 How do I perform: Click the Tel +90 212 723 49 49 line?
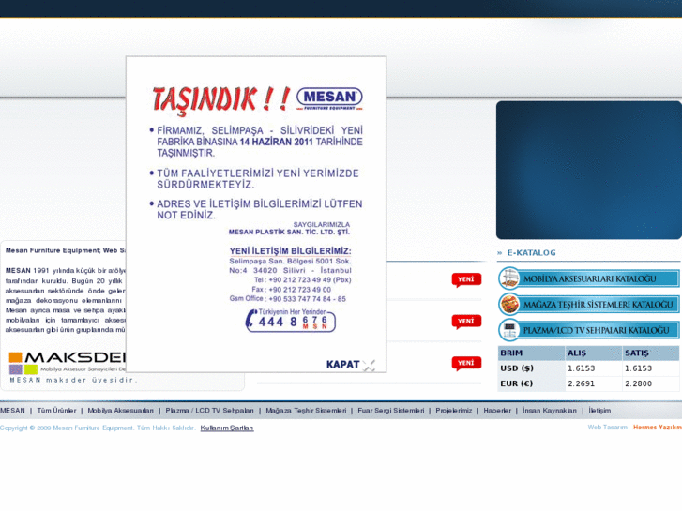pyautogui.click(x=303, y=280)
